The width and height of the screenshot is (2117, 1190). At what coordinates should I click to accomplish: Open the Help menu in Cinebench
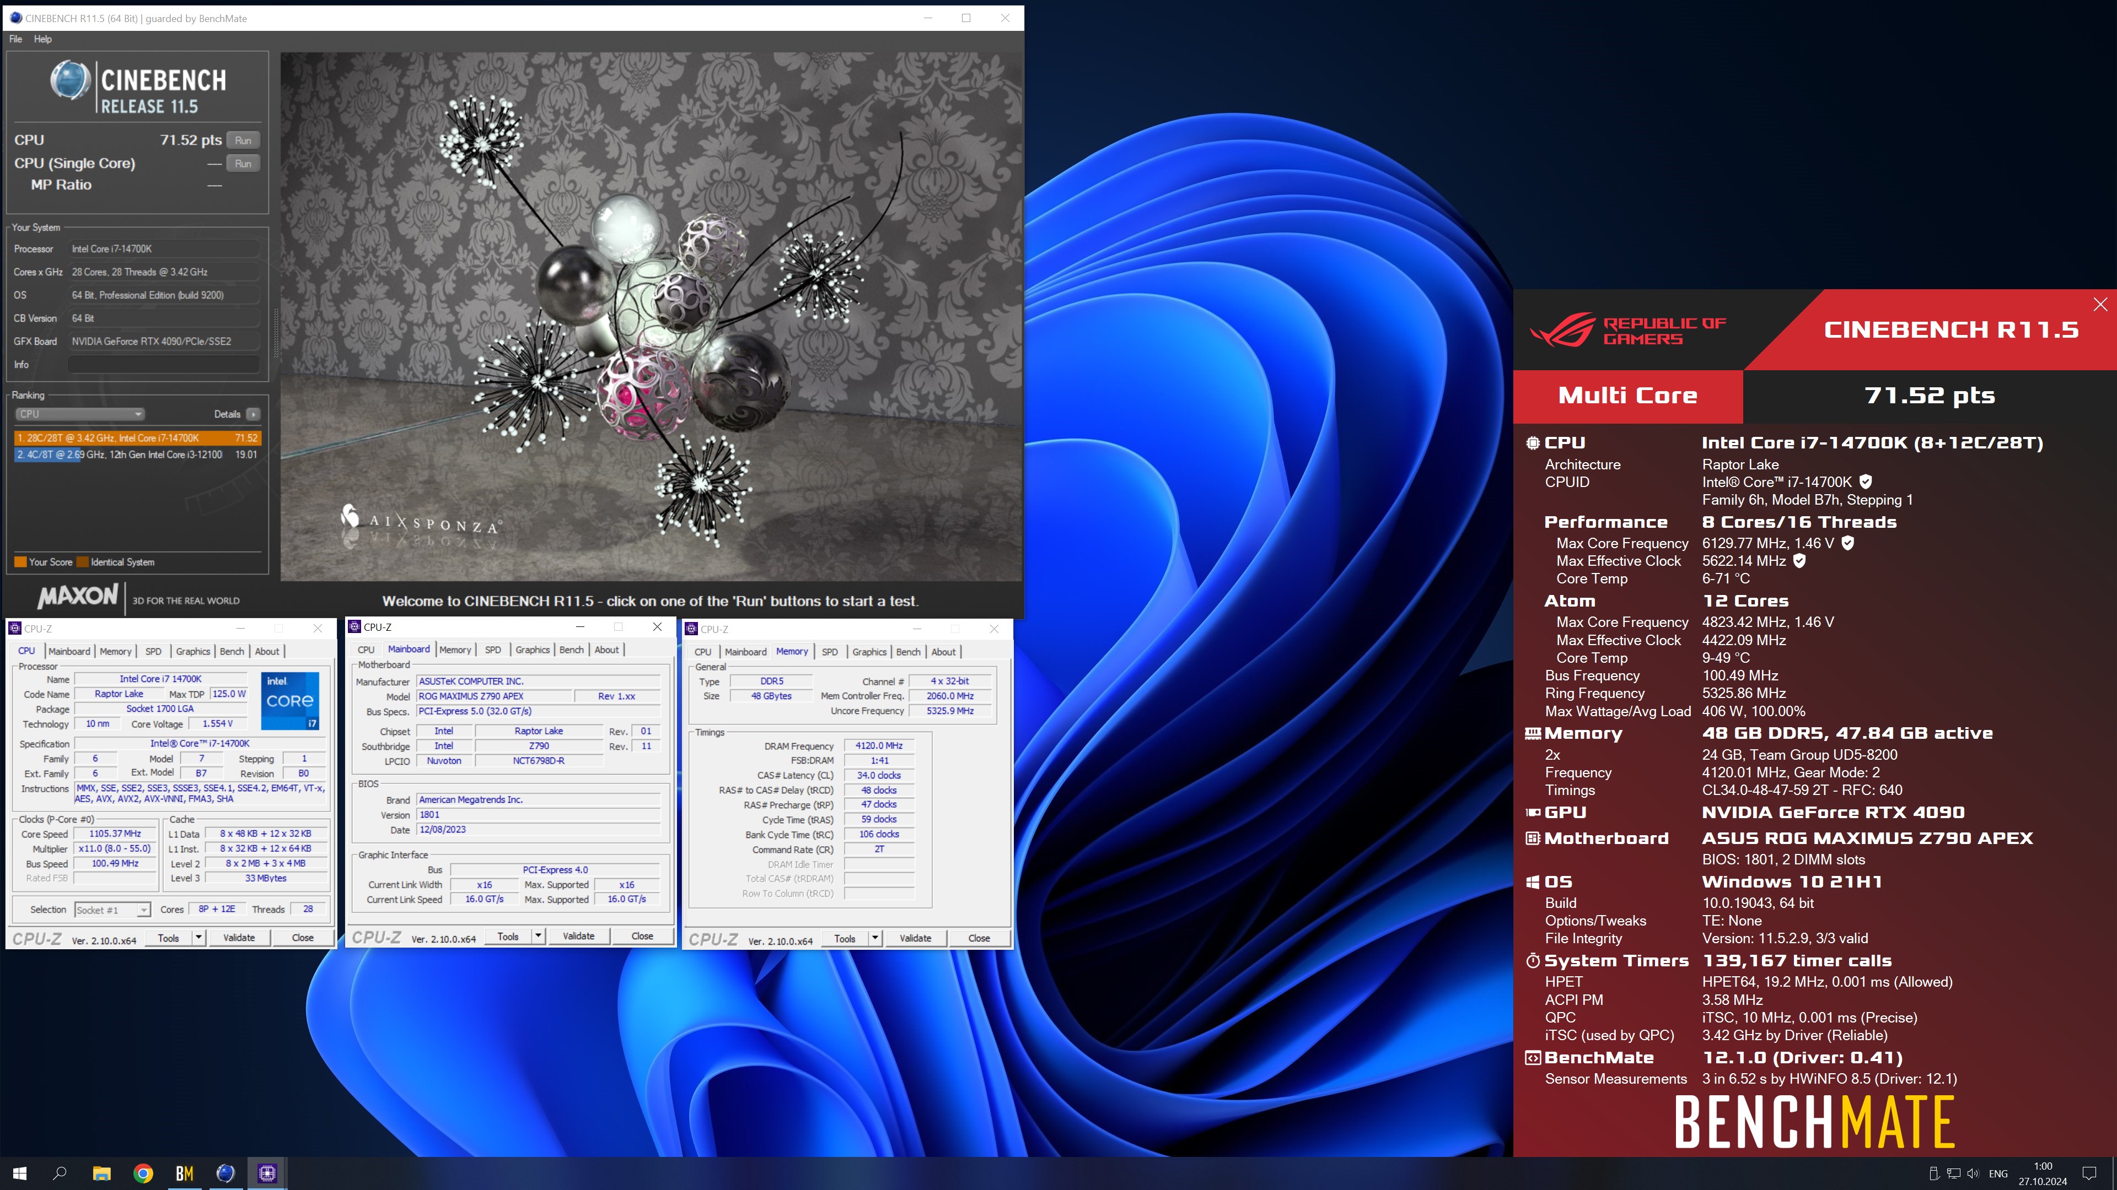tap(43, 39)
